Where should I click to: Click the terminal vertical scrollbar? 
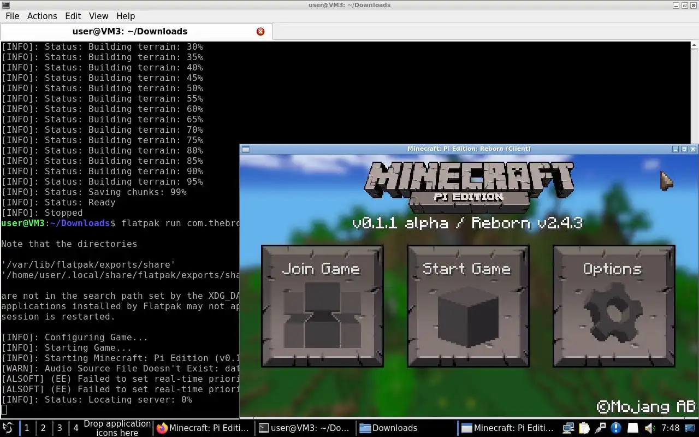pos(695,93)
